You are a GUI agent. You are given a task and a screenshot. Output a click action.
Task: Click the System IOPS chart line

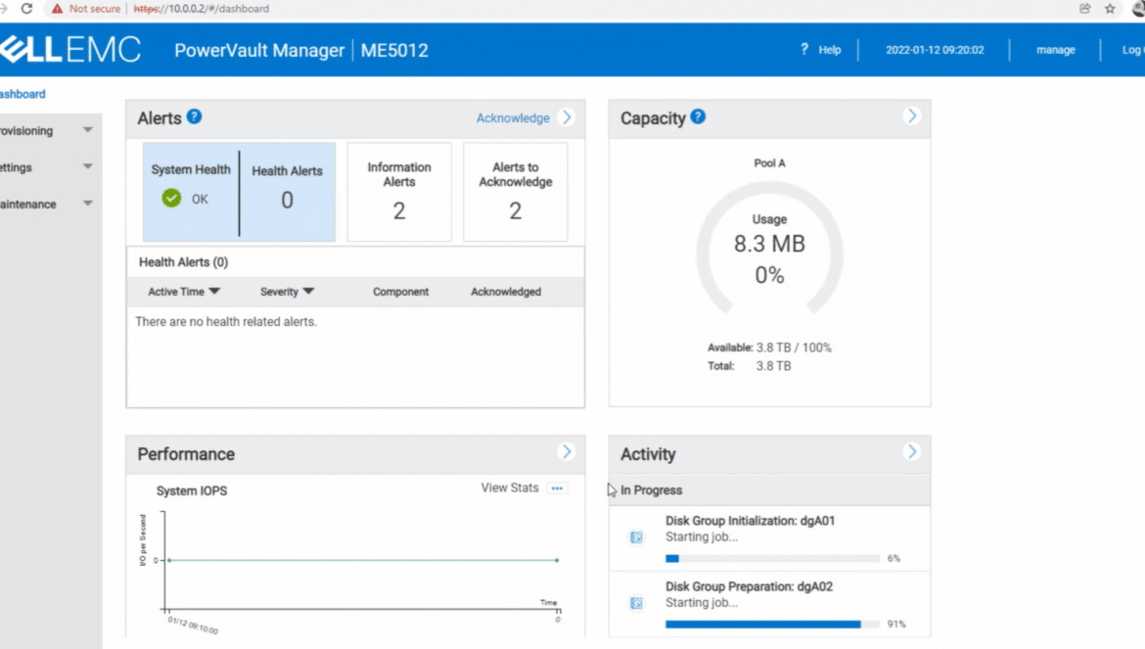click(x=363, y=560)
